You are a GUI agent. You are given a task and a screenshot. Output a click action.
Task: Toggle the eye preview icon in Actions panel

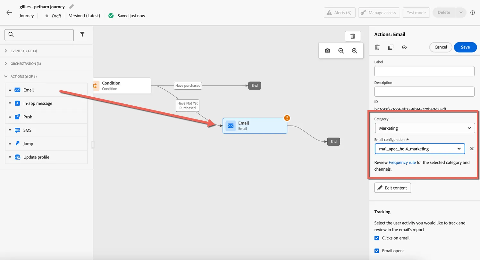404,47
